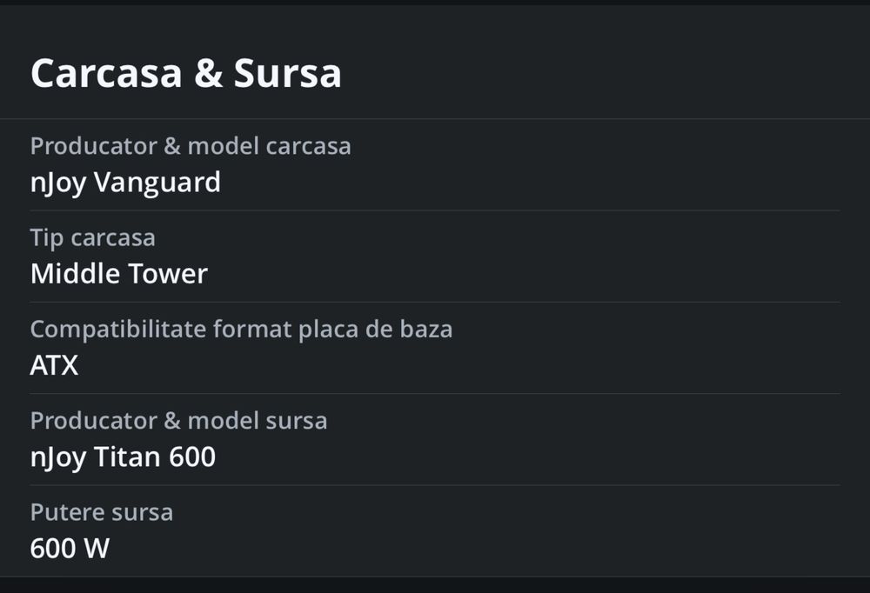
Task: Click the nJoy Vanguard case value
Action: (x=125, y=183)
